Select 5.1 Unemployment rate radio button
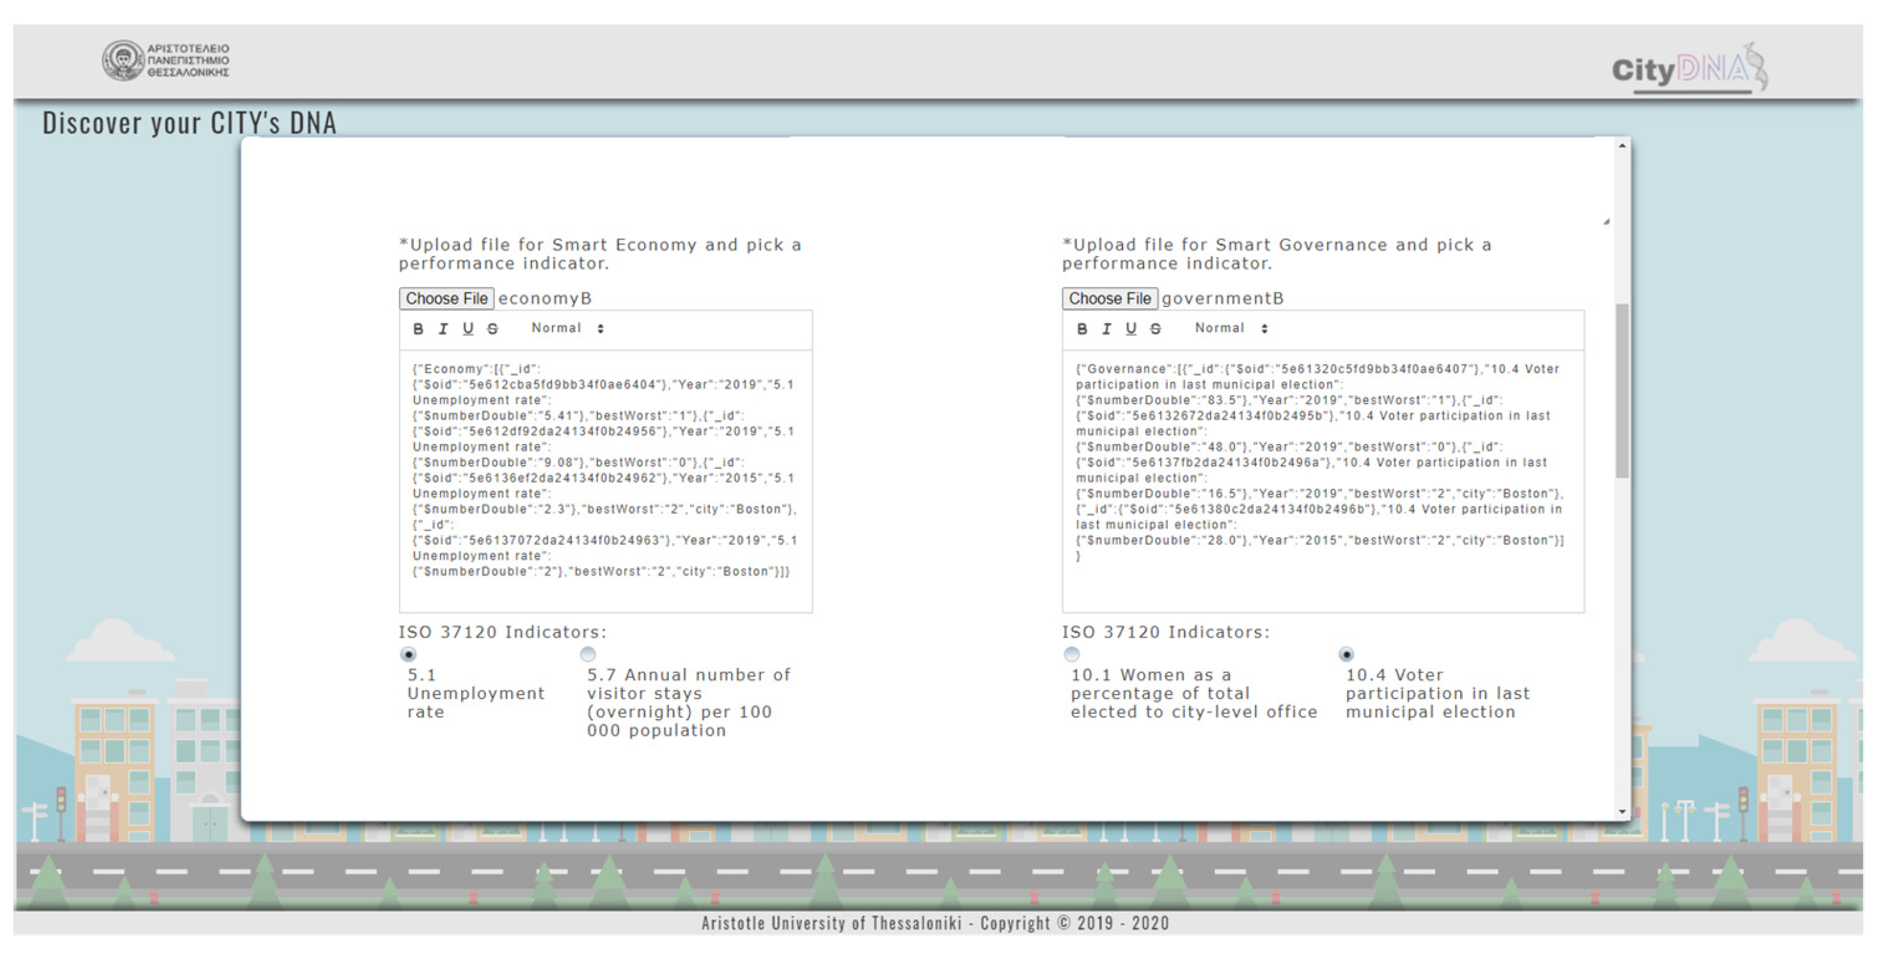This screenshot has height=953, width=1879. click(x=409, y=654)
